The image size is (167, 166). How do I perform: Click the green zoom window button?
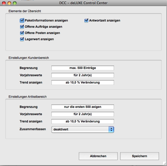(x=15, y=3)
